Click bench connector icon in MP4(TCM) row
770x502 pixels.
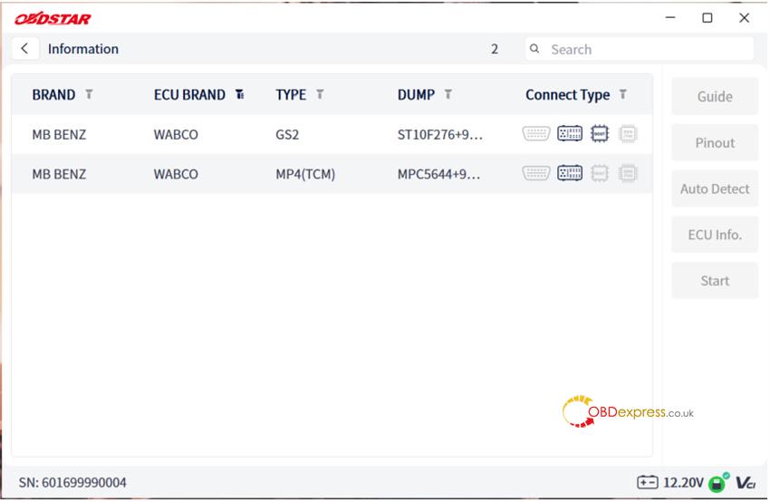(570, 173)
